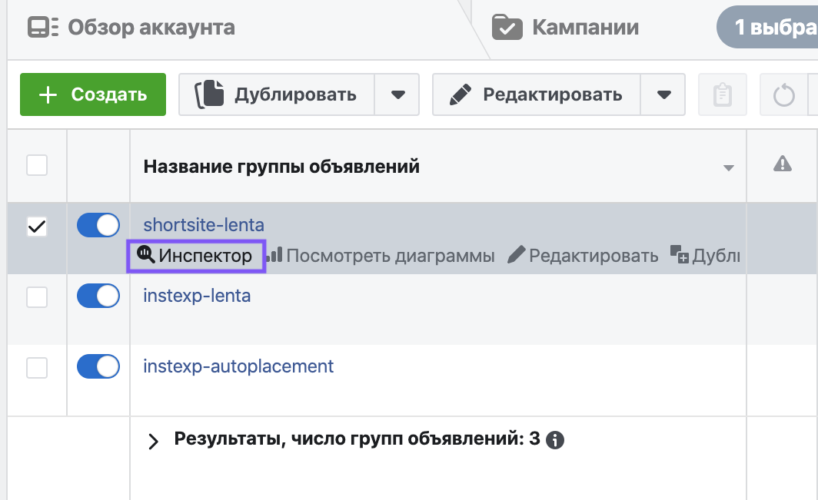The width and height of the screenshot is (818, 500).
Task: Click the pencil Edit action under shortsite-lenta
Action: tap(584, 256)
